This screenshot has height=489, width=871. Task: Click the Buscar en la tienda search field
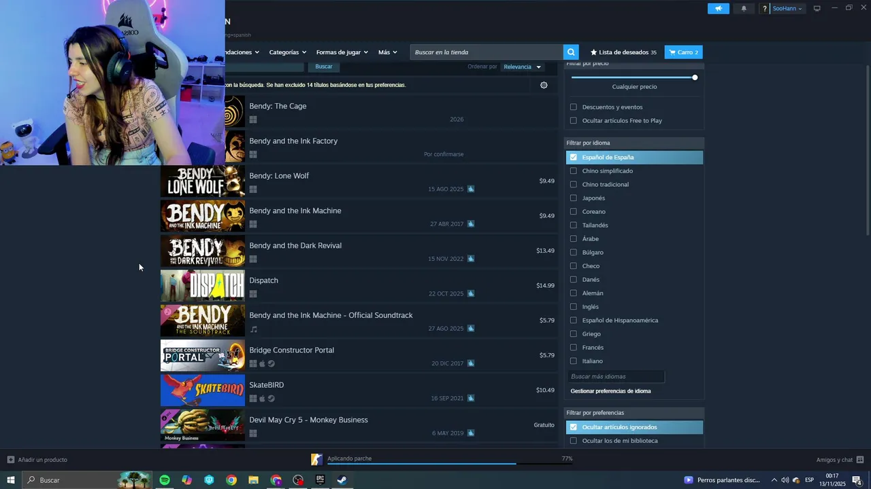(487, 52)
